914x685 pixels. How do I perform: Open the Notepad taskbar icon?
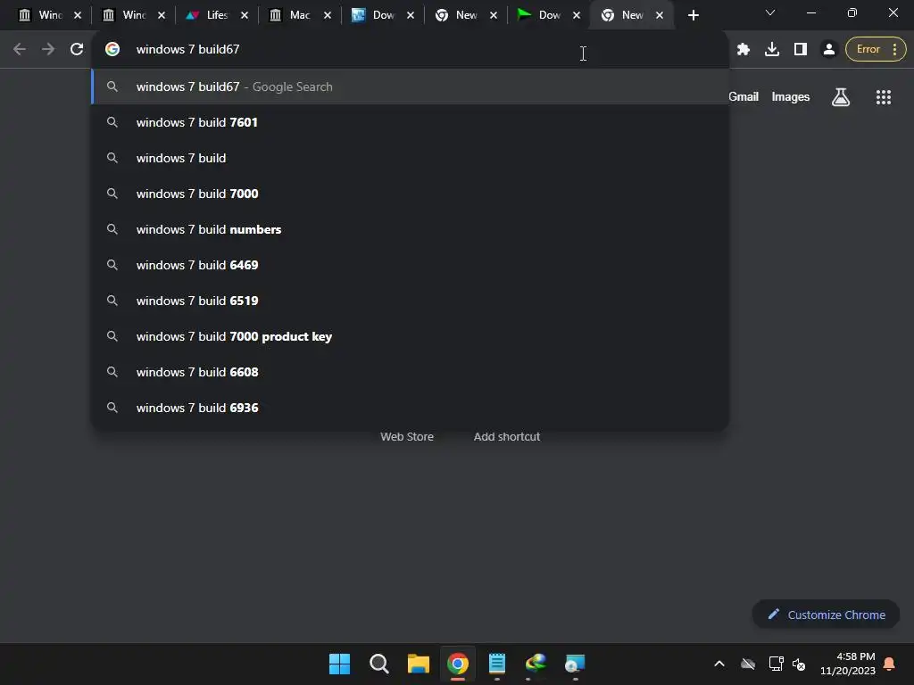[x=497, y=664]
